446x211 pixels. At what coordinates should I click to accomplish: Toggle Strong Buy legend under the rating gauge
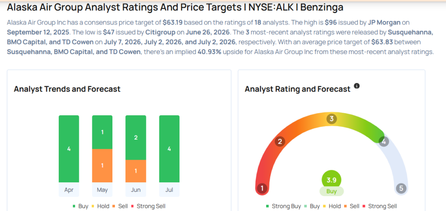point(283,206)
